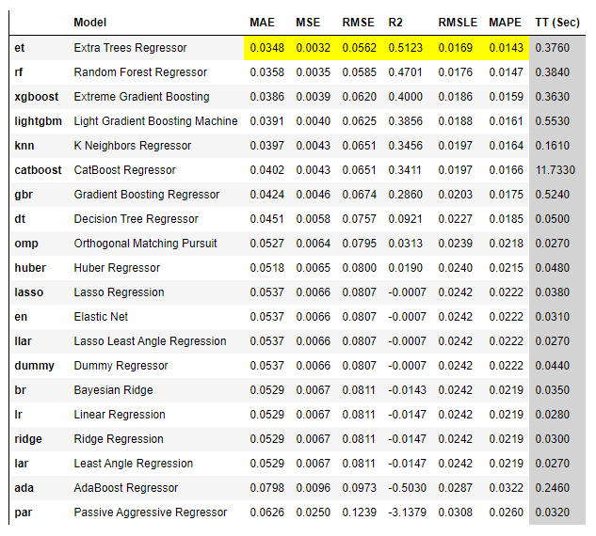Select the 'lightgbm' row index
Viewport: 596px width, 536px height.
(38, 121)
